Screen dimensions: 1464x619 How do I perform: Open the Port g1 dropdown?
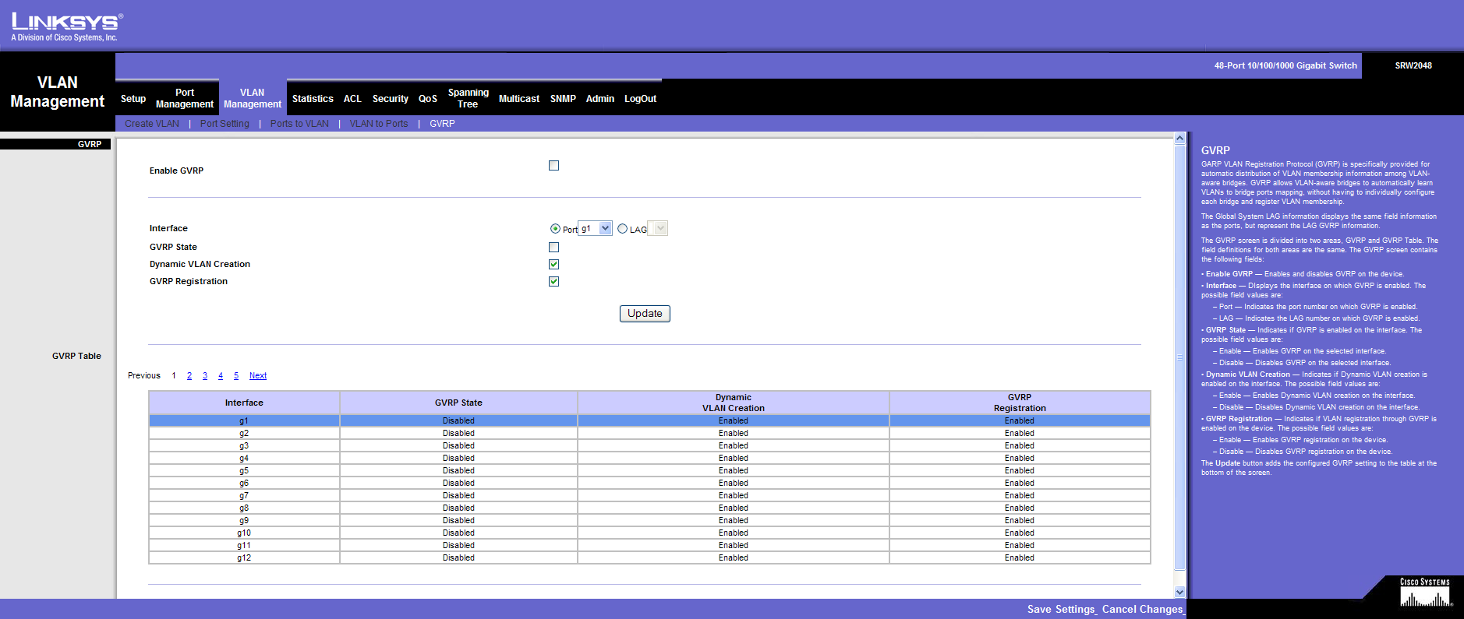pyautogui.click(x=605, y=229)
